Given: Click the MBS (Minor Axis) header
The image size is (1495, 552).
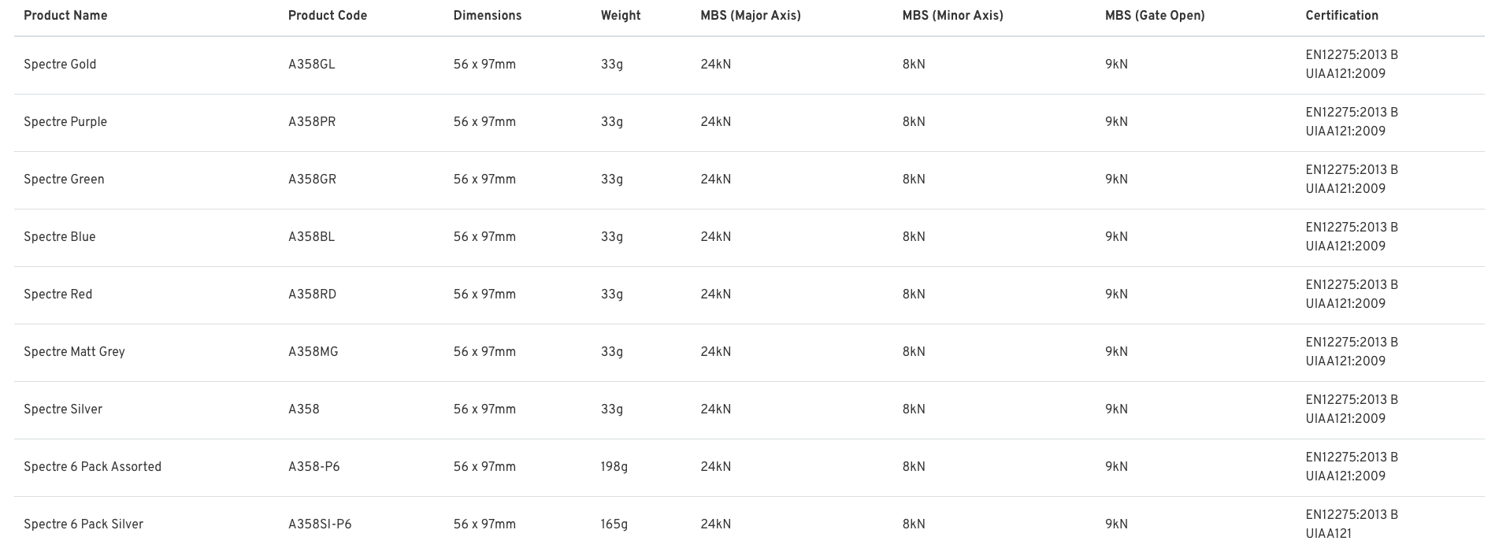Looking at the screenshot, I should pos(953,16).
